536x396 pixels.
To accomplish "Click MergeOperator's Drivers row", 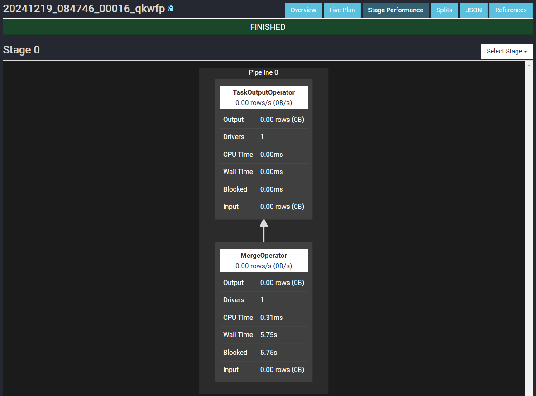I will 263,300.
